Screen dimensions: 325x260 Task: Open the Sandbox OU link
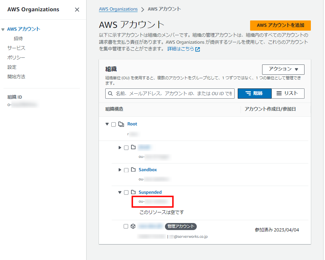(148, 170)
